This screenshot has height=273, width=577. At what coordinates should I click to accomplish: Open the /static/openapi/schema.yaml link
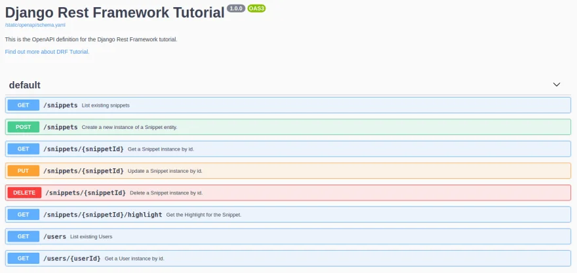(35, 25)
